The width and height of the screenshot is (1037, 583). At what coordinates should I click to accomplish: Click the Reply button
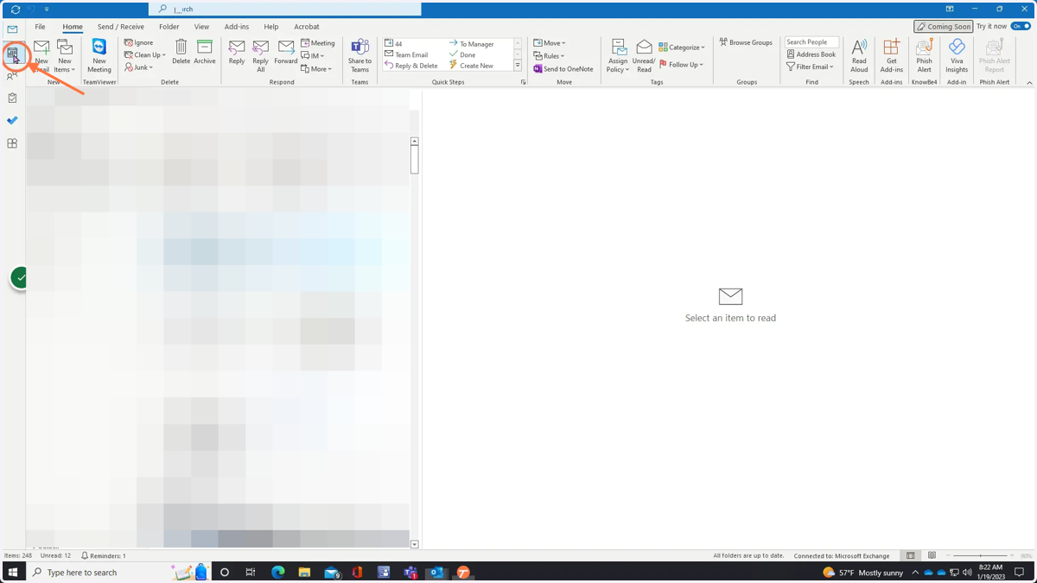coord(237,53)
